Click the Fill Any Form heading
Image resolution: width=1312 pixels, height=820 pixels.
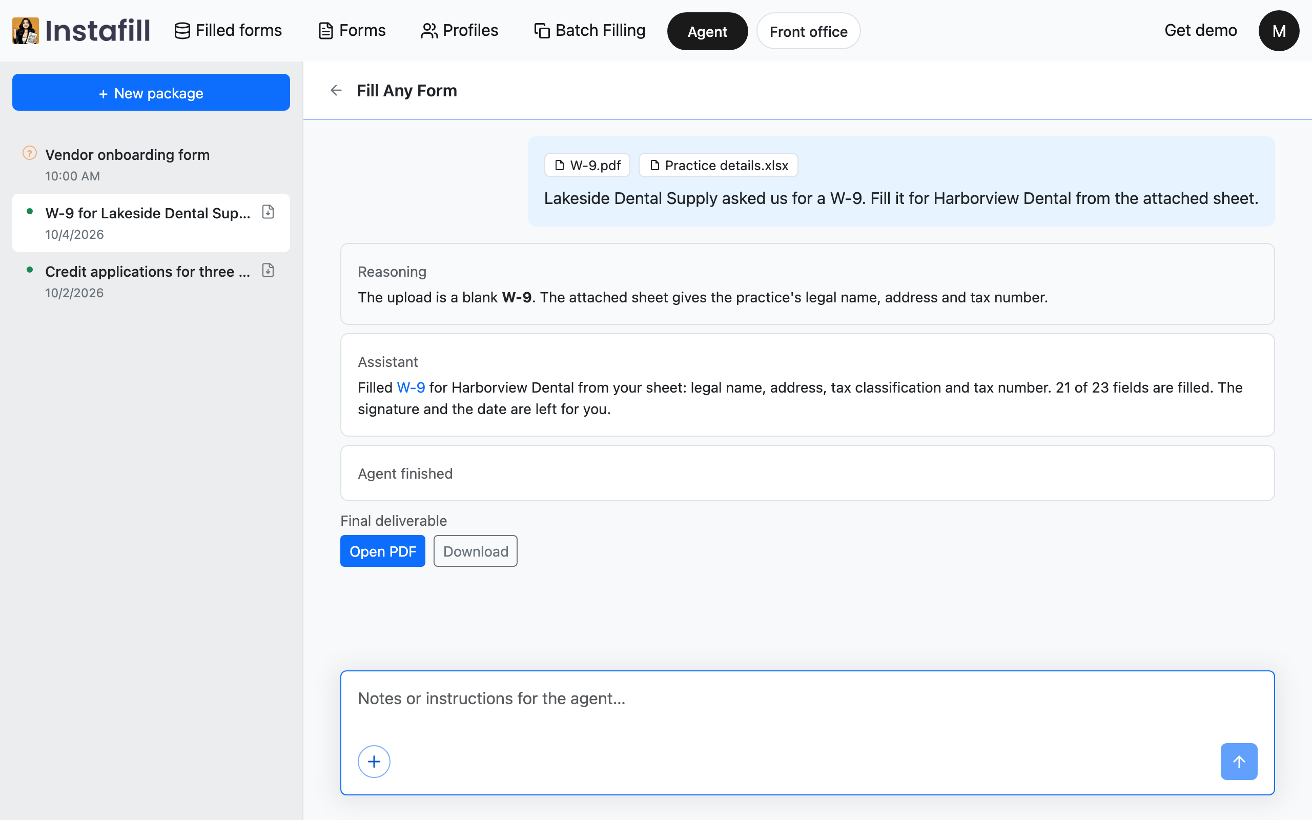(406, 91)
